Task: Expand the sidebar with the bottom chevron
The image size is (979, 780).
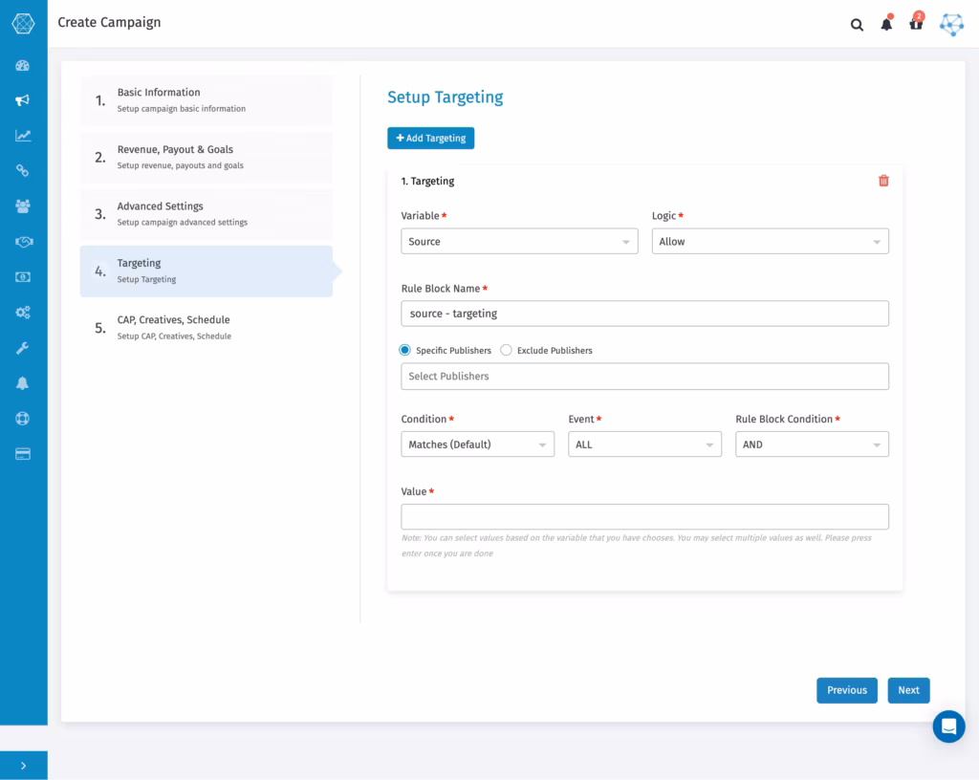Action: coord(24,766)
